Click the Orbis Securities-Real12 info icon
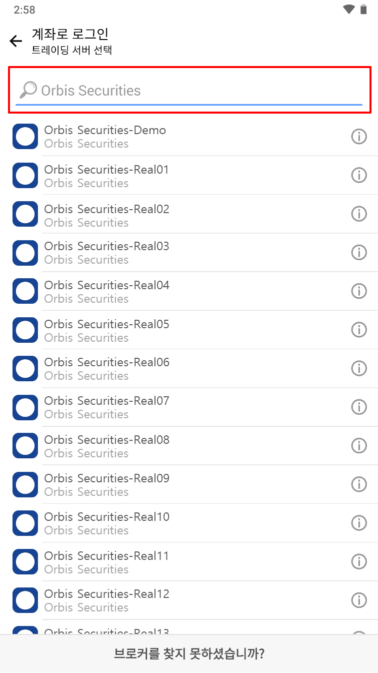 [x=359, y=600]
